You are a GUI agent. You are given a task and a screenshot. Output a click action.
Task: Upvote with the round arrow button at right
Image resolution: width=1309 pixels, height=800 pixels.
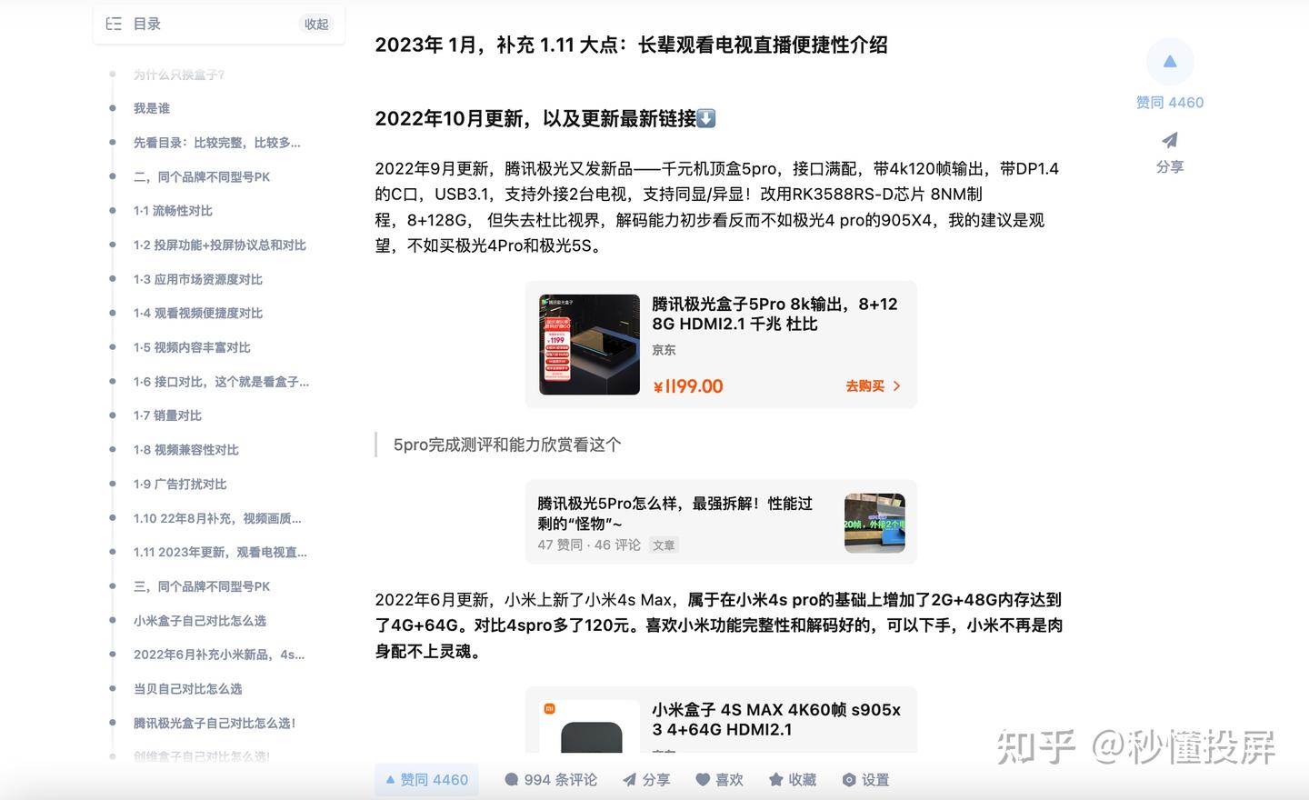1170,62
